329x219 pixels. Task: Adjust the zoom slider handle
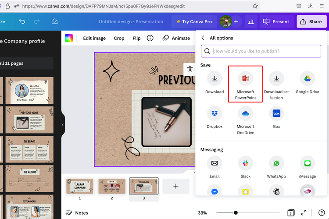[x=236, y=213]
